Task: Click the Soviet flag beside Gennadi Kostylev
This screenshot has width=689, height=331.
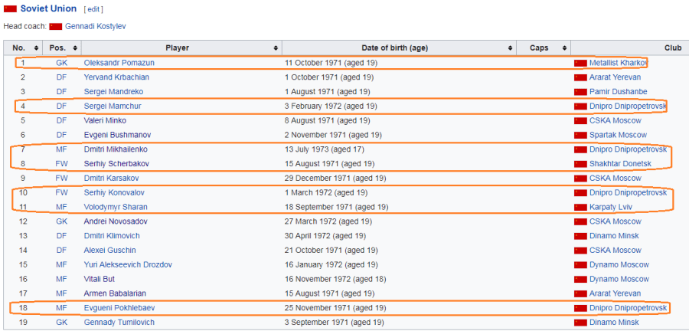Action: 55,26
